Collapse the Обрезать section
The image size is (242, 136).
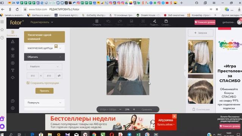pos(45,57)
